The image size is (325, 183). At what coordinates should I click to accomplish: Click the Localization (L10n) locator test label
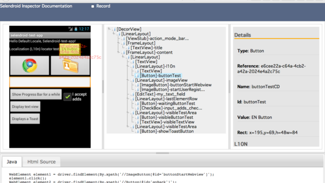click(x=34, y=49)
